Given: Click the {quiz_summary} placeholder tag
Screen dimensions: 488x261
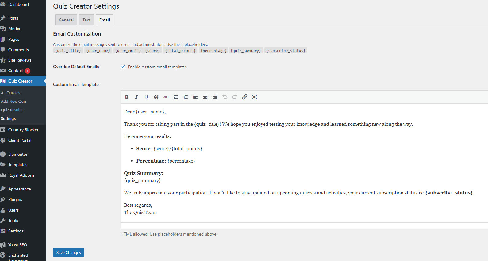Looking at the screenshot, I should tap(246, 51).
